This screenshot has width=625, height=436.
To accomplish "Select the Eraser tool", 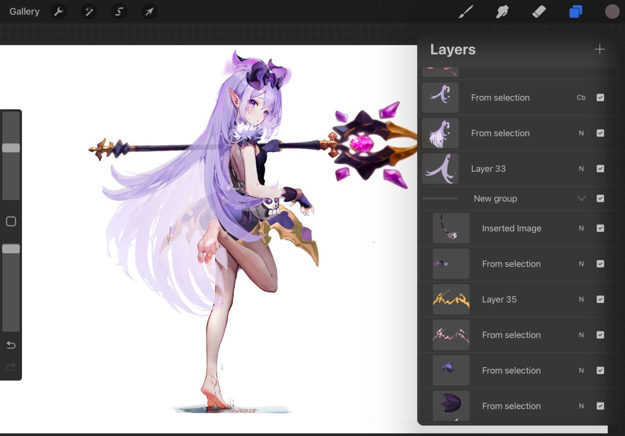I will coord(539,12).
